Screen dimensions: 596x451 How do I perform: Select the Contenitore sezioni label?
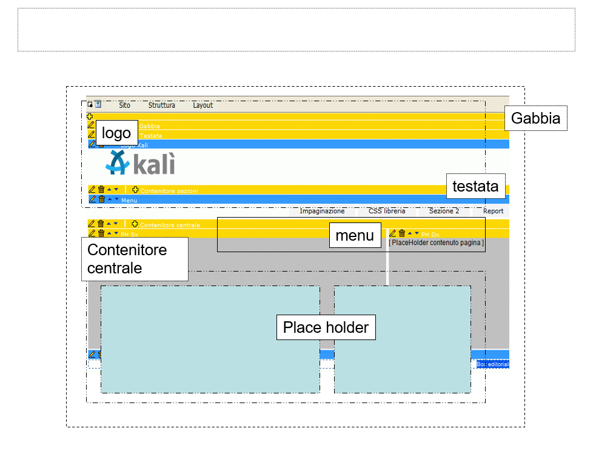[x=169, y=191]
